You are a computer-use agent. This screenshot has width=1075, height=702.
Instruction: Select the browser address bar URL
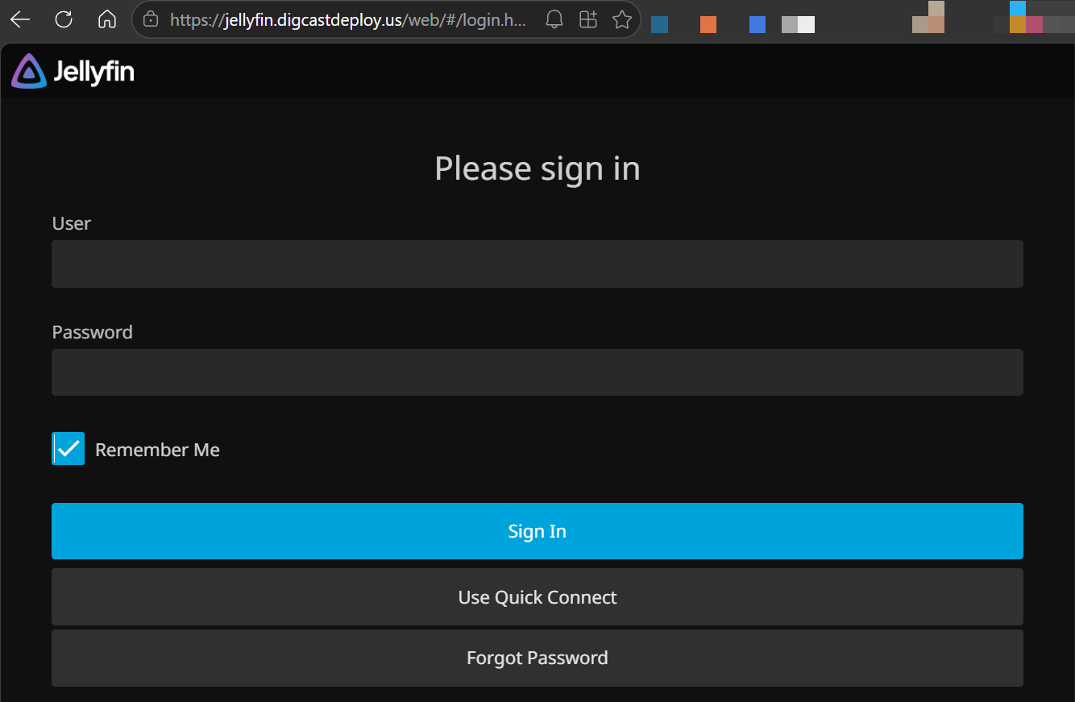point(348,20)
